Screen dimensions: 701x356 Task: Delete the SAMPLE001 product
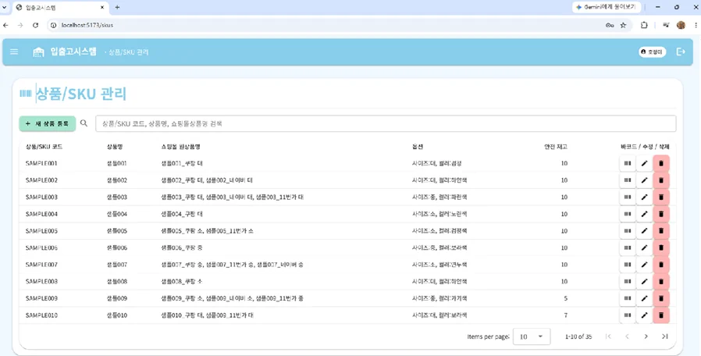[661, 163]
